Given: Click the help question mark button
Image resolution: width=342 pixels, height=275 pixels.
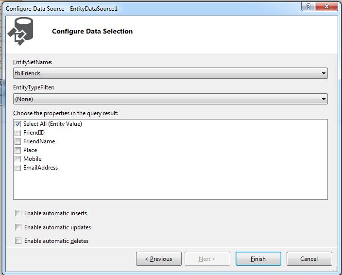Looking at the screenshot, I should pos(308,6).
